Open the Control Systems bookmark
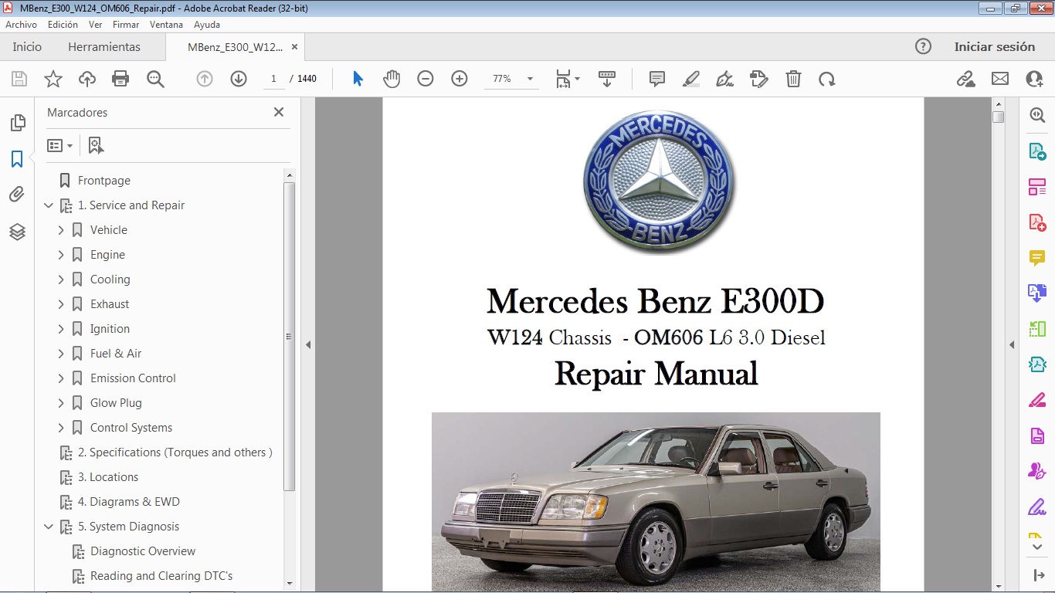Viewport: 1055px width, 593px height. click(131, 428)
